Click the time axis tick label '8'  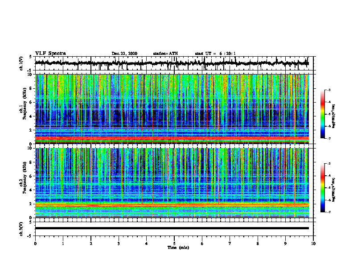[x=258, y=244]
